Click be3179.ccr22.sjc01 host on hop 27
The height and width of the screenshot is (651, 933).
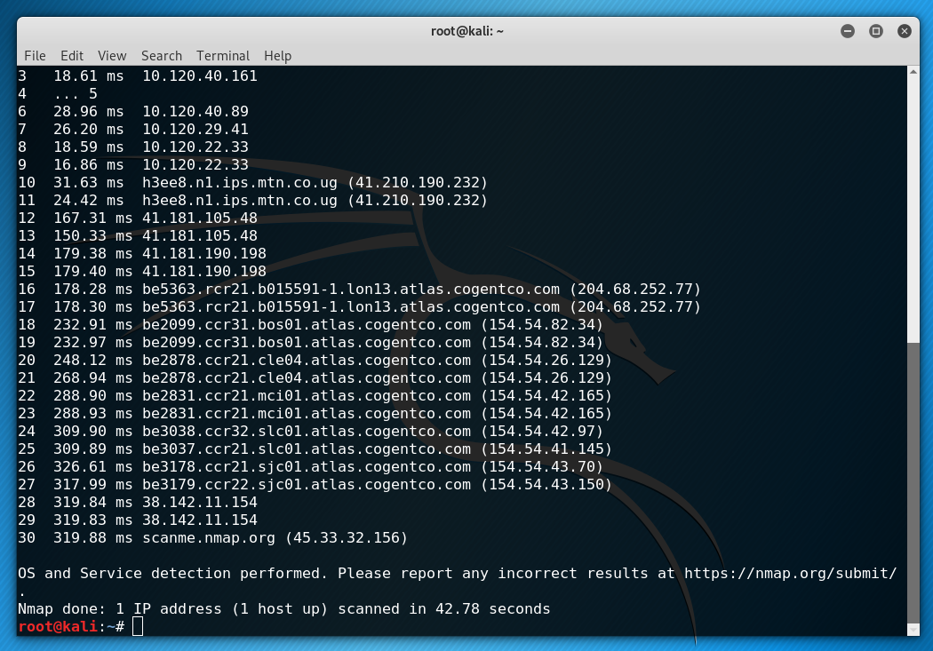pos(307,485)
